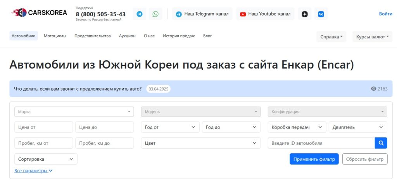Expand Все параметры link

[x=33, y=171]
